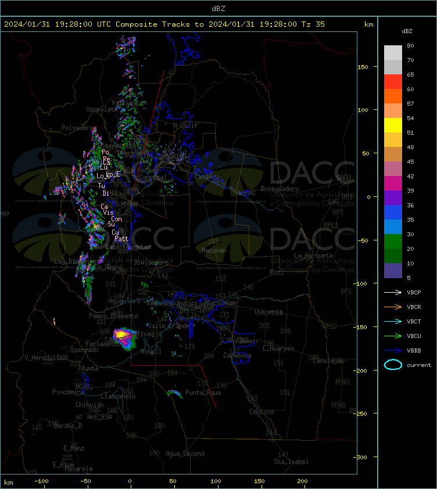
Task: Click the intense yellow storm cell near Parlamento
Action: pyautogui.click(x=120, y=335)
